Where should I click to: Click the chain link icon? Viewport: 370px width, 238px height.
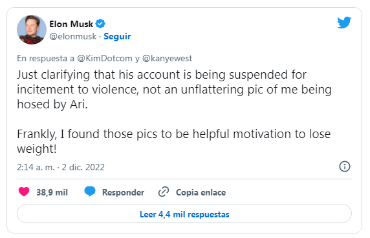164,192
